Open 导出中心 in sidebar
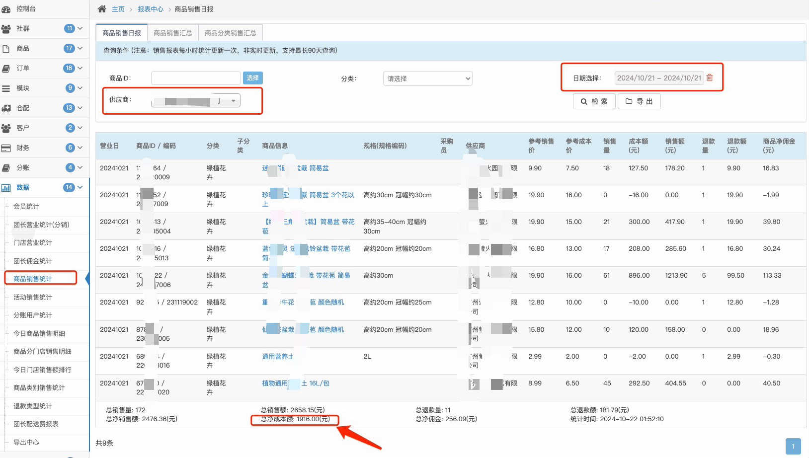The image size is (809, 458). pyautogui.click(x=26, y=442)
